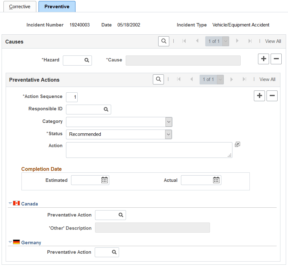This screenshot has height=266, width=288.
Task: Open search in the Causes header
Action: click(164, 41)
